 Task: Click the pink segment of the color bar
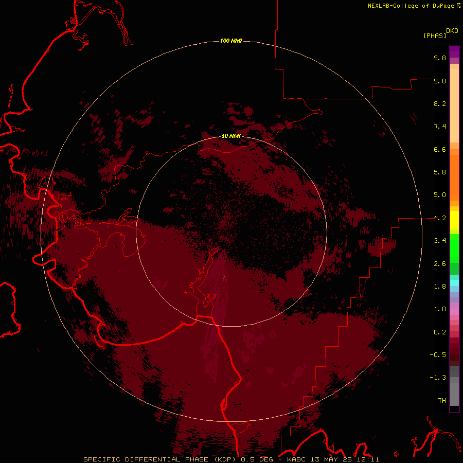454,312
